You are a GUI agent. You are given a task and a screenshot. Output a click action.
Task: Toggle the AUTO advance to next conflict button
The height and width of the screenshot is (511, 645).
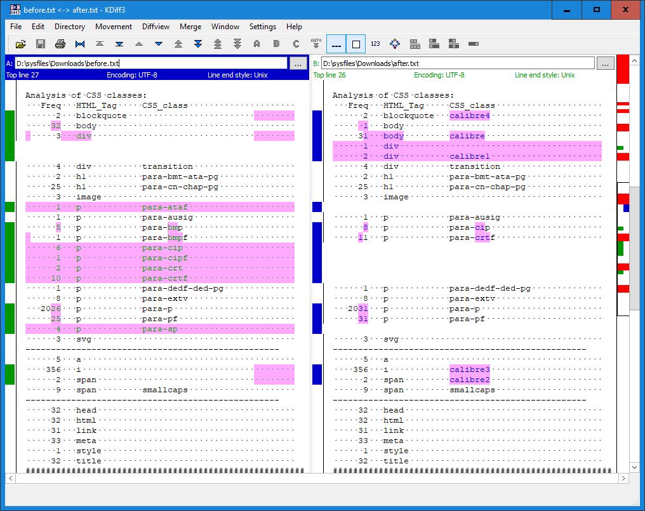click(x=316, y=44)
